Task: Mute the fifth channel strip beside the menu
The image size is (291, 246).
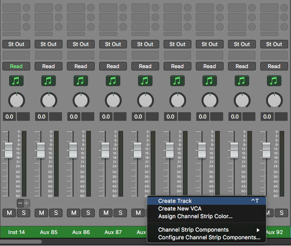Action: [138, 213]
